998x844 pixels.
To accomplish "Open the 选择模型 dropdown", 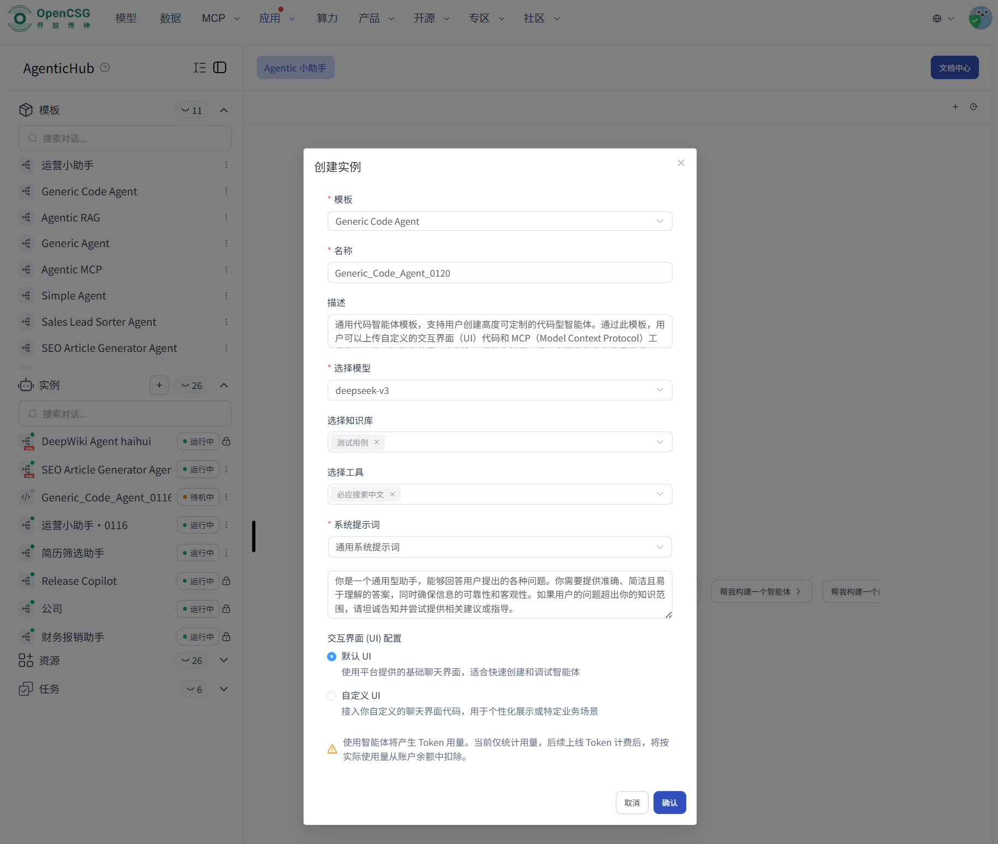I will (x=500, y=390).
